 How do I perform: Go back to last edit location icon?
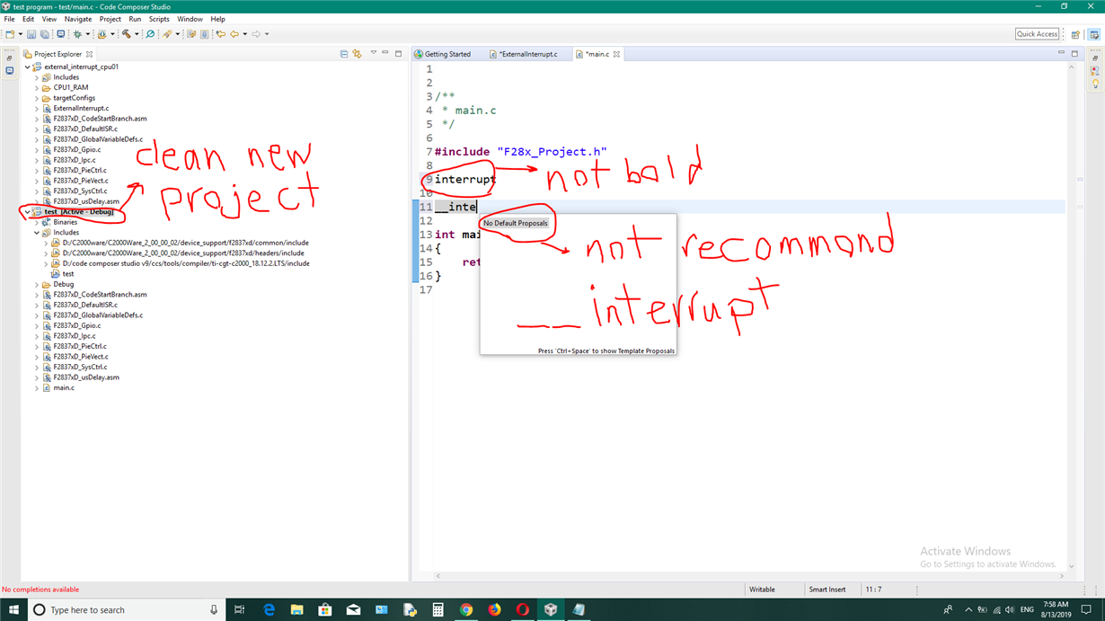click(221, 34)
